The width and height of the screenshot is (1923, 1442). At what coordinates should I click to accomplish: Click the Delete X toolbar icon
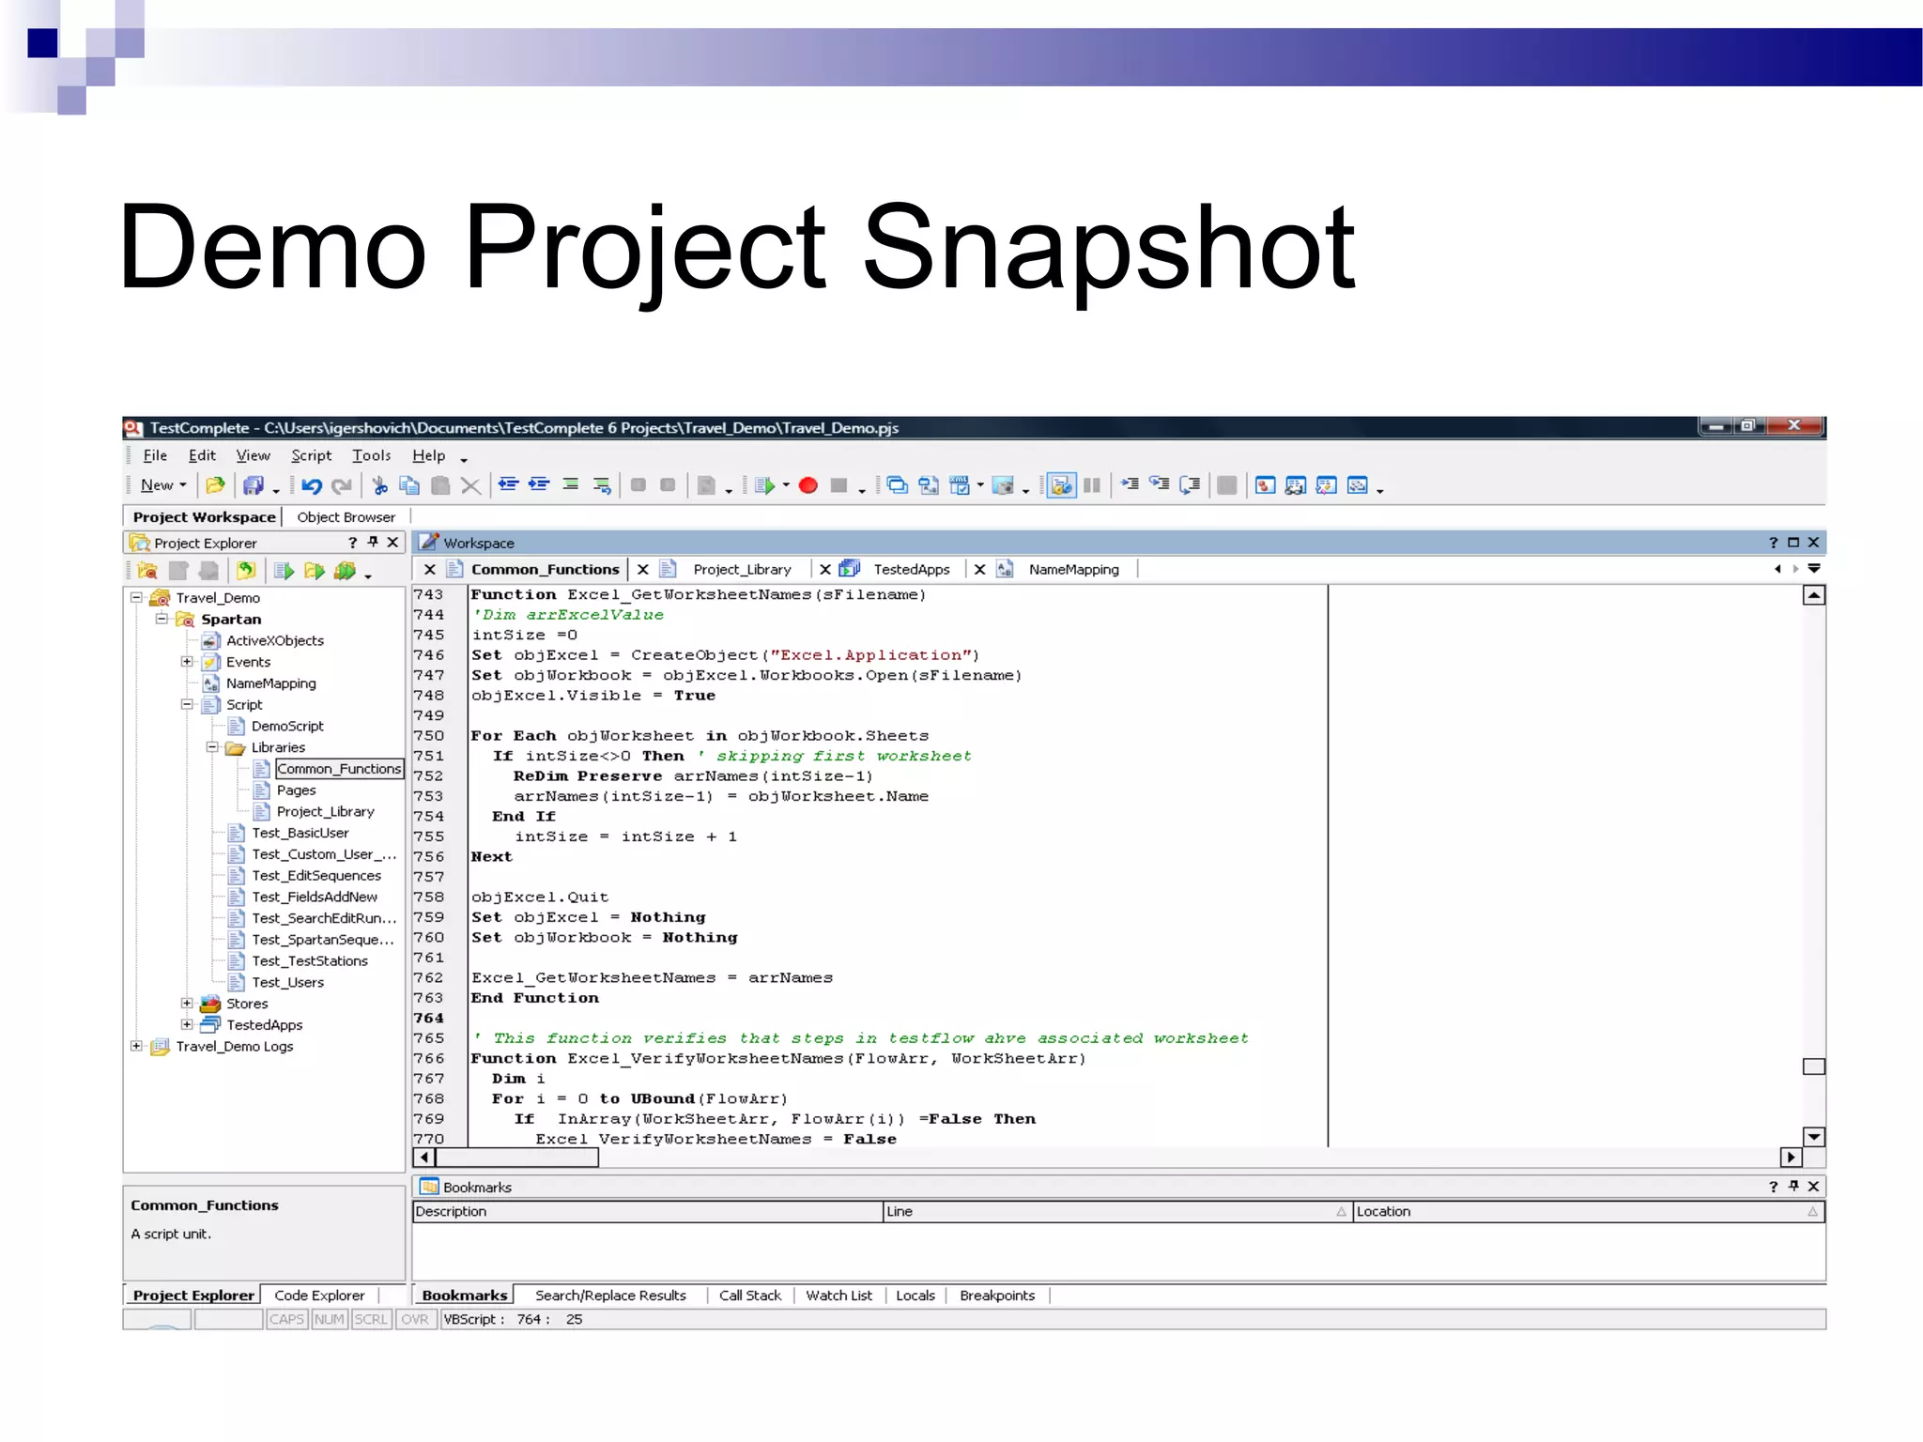tap(470, 485)
